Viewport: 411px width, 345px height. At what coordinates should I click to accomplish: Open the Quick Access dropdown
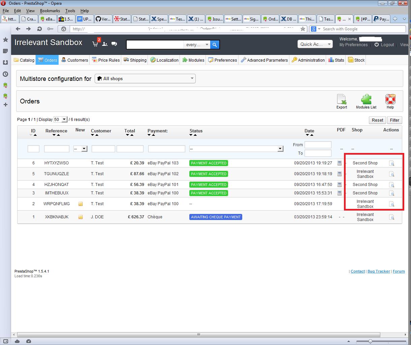(x=315, y=44)
